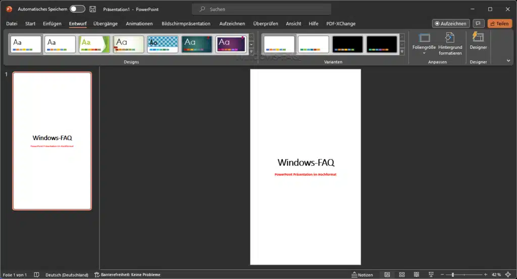
Task: Fit slide to window icon
Action: pos(508,274)
